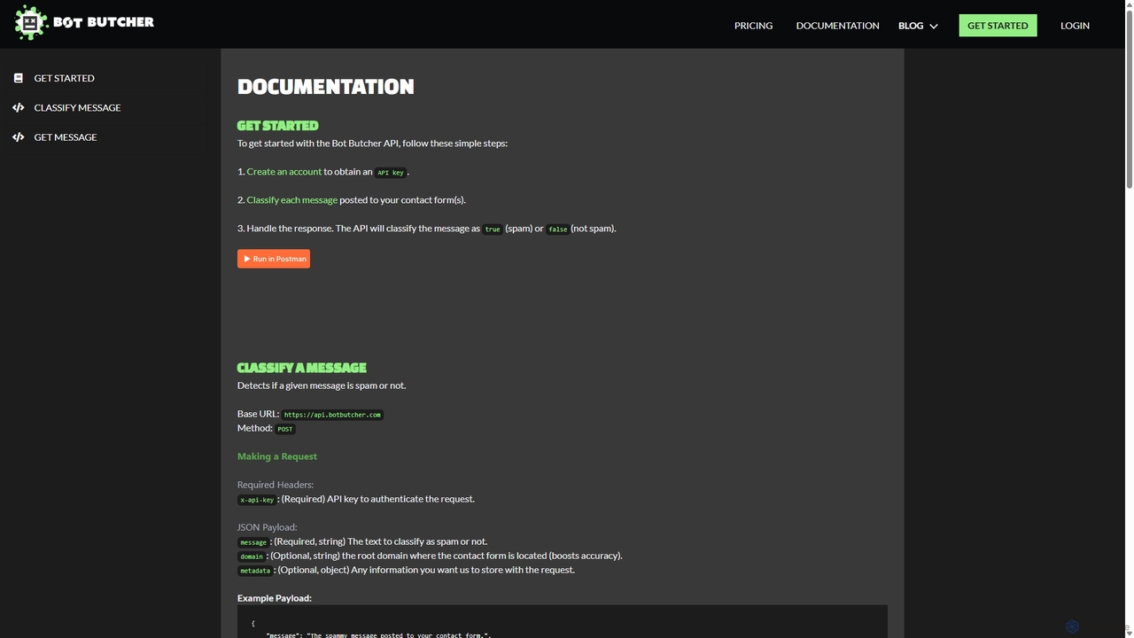
Task: Click the API key code tag
Action: (391, 173)
